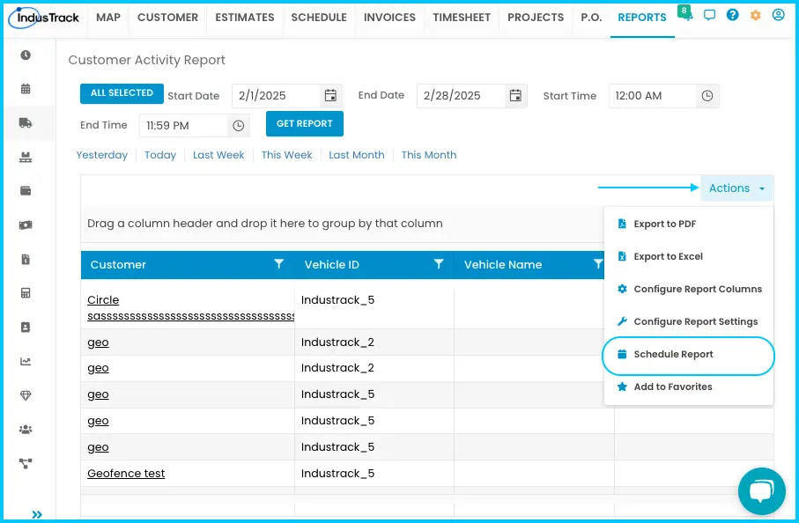Open the user profile icon
This screenshot has height=523, width=799.
pos(778,15)
